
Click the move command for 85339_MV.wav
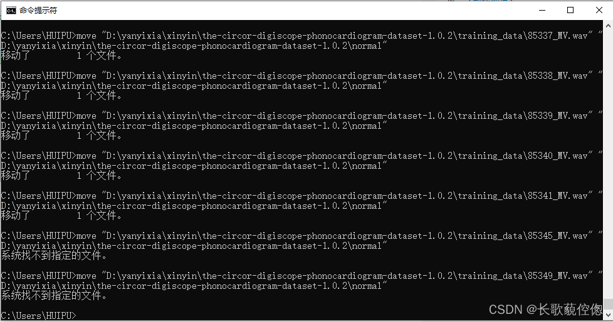point(301,121)
